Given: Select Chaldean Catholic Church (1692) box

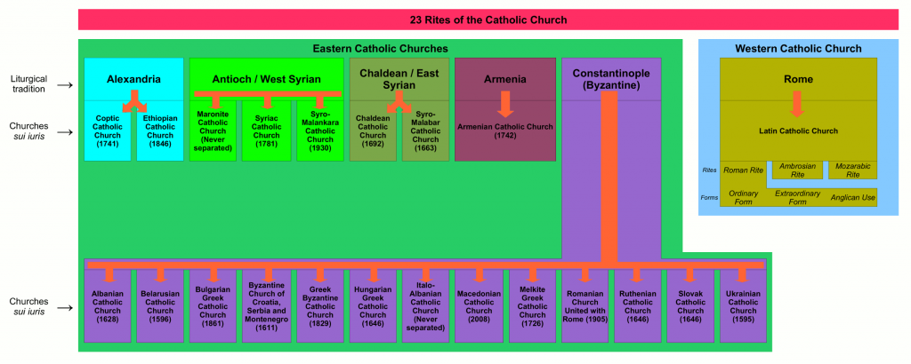Looking at the screenshot, I should pos(373,131).
